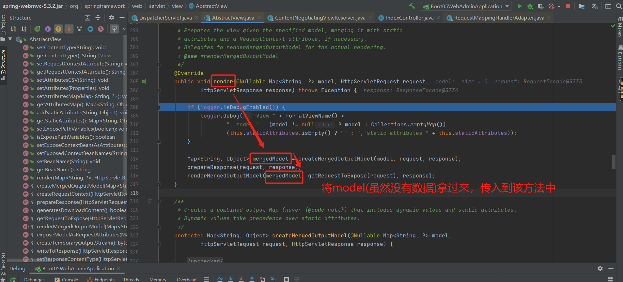Image resolution: width=623 pixels, height=282 pixels.
Task: Switch to DispatcherServlet.java tab
Action: click(x=165, y=18)
